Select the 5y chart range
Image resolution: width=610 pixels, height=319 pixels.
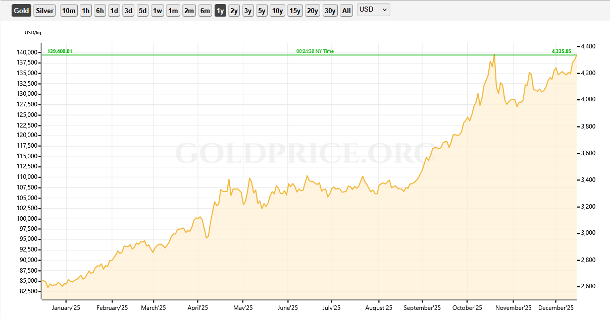262,11
